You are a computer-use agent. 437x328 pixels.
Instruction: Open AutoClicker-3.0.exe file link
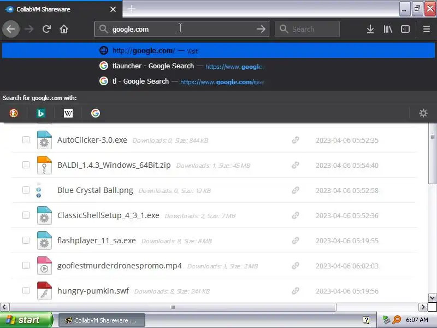pos(92,140)
